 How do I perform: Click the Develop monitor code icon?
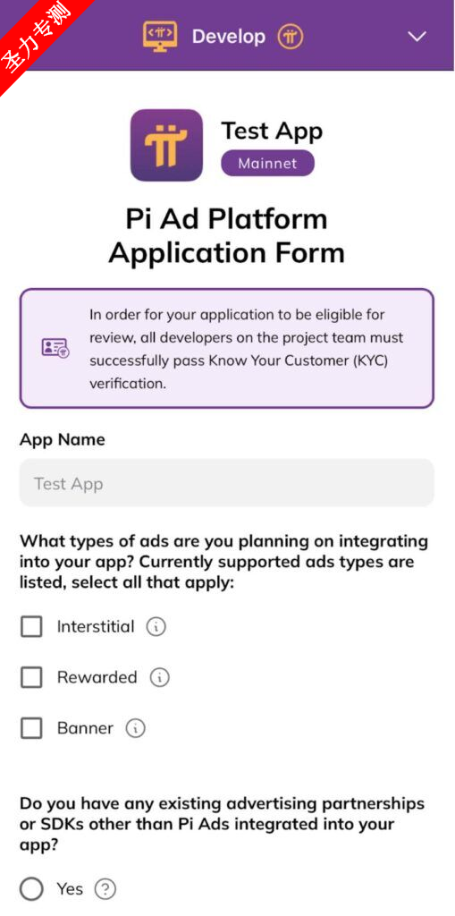click(160, 36)
